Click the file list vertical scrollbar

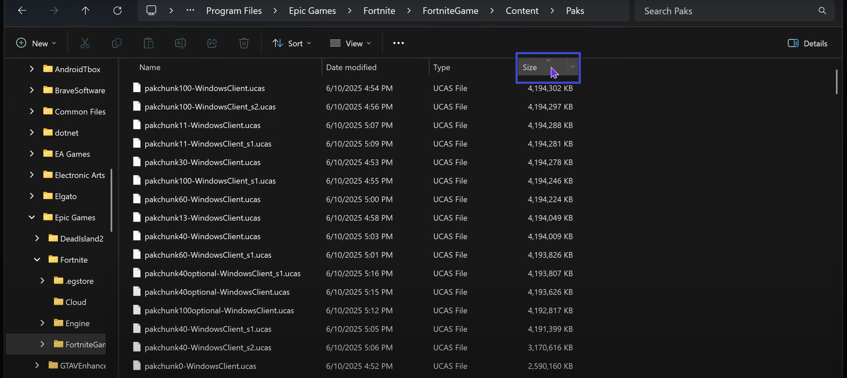[x=836, y=82]
